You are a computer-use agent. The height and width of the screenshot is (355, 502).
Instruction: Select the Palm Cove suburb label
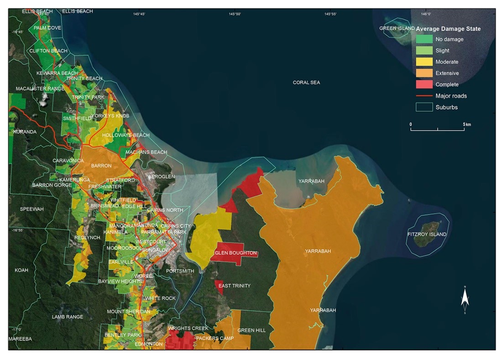click(x=47, y=28)
